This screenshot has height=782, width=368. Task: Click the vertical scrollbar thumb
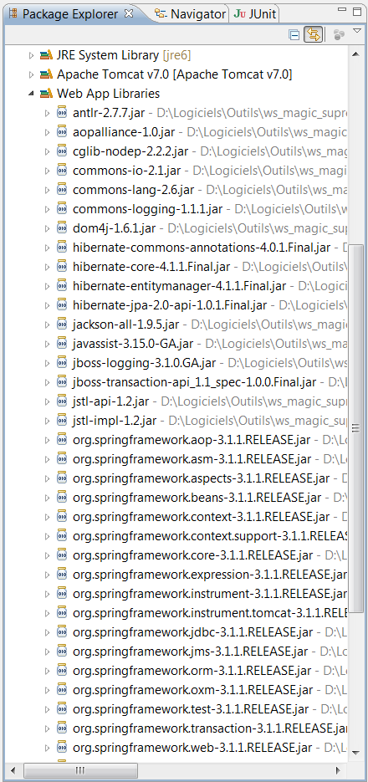tap(355, 428)
